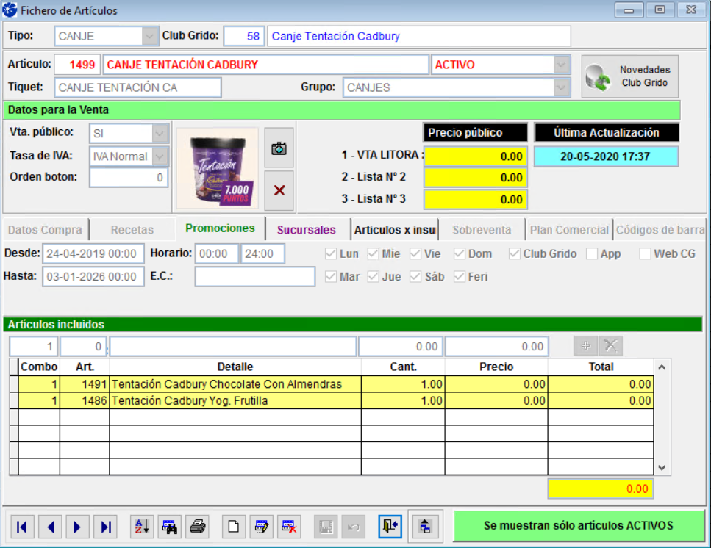Open the Vta. público dropdown

pyautogui.click(x=160, y=133)
